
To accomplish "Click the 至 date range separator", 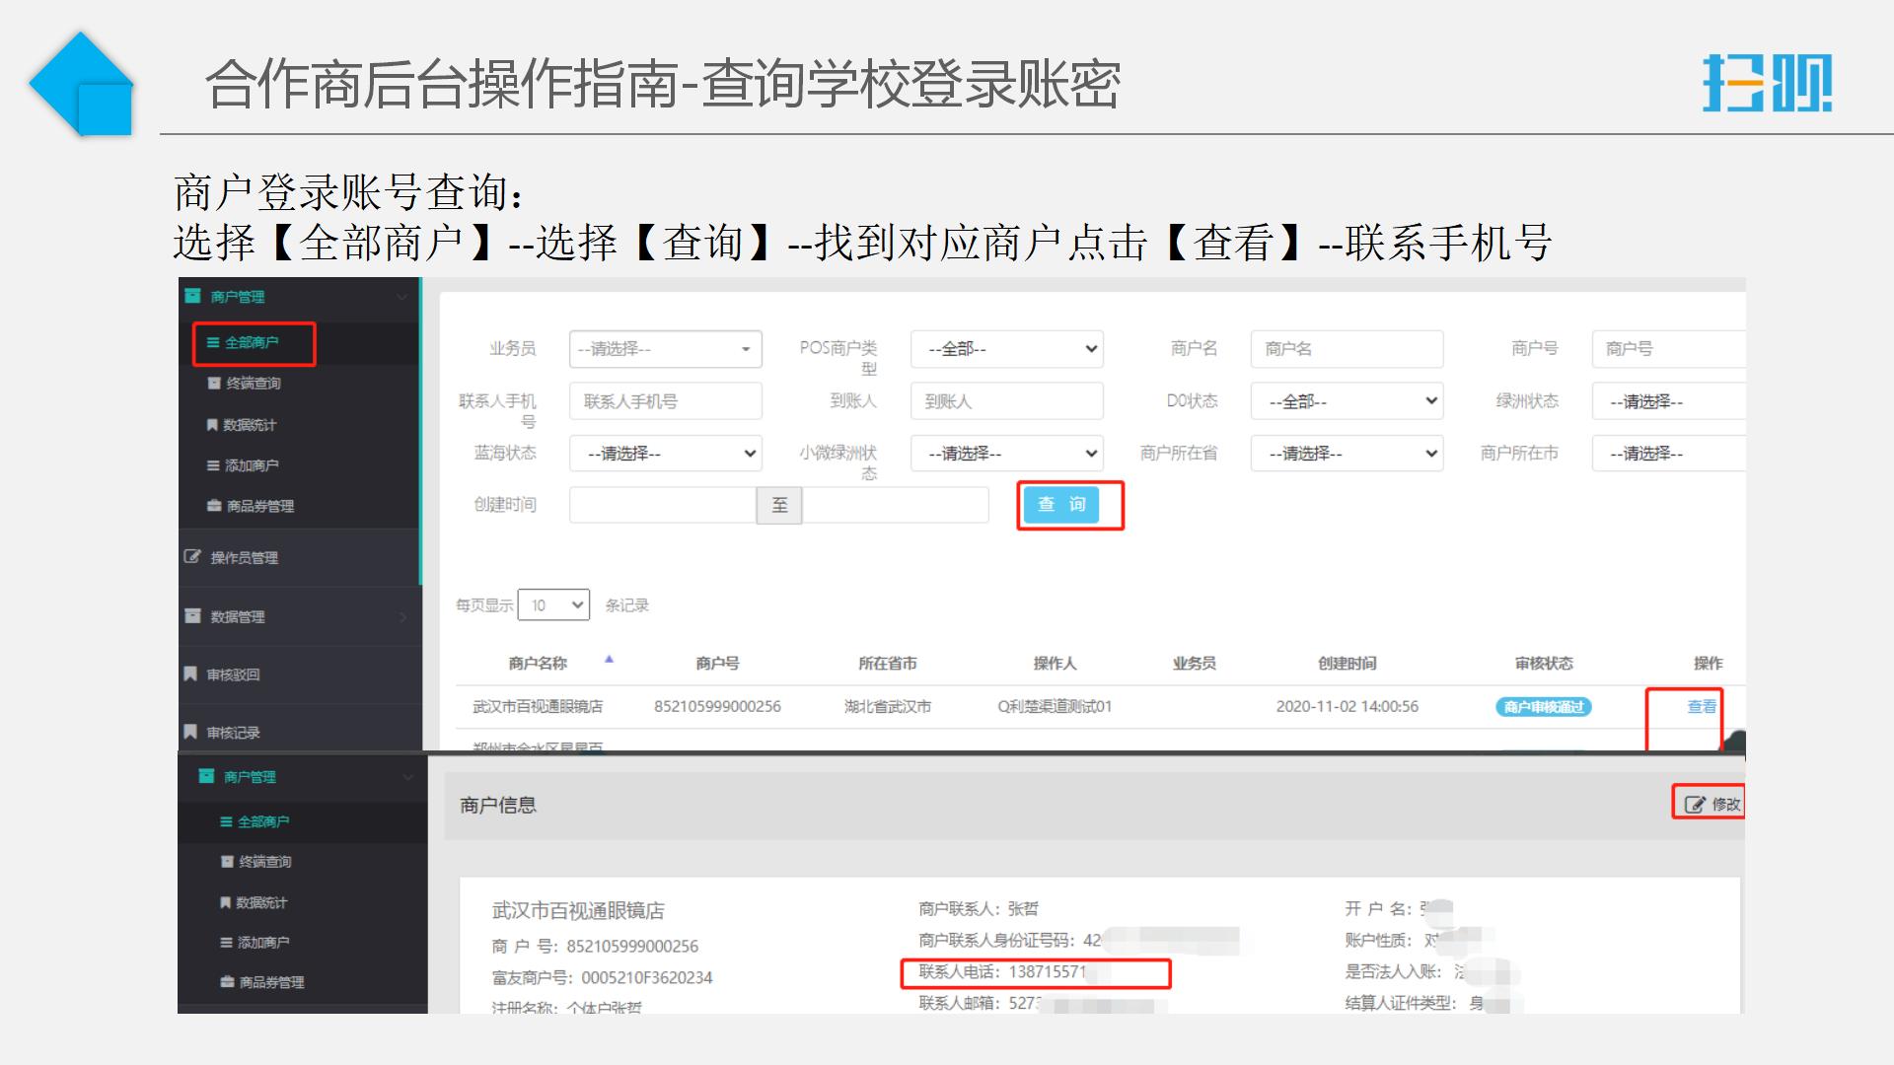I will tap(779, 505).
